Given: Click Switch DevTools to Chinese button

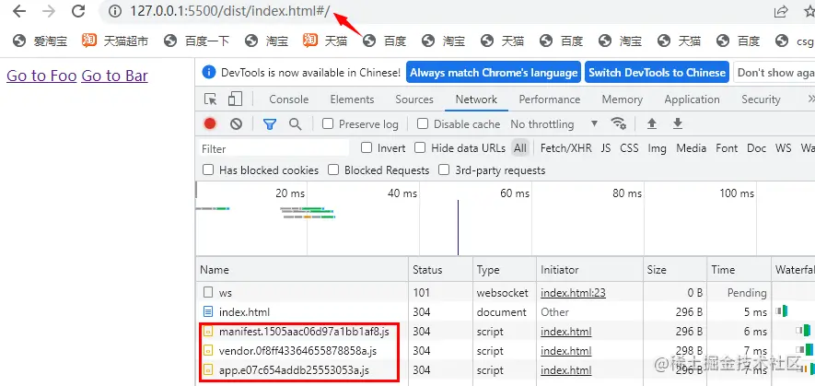Looking at the screenshot, I should pyautogui.click(x=657, y=72).
